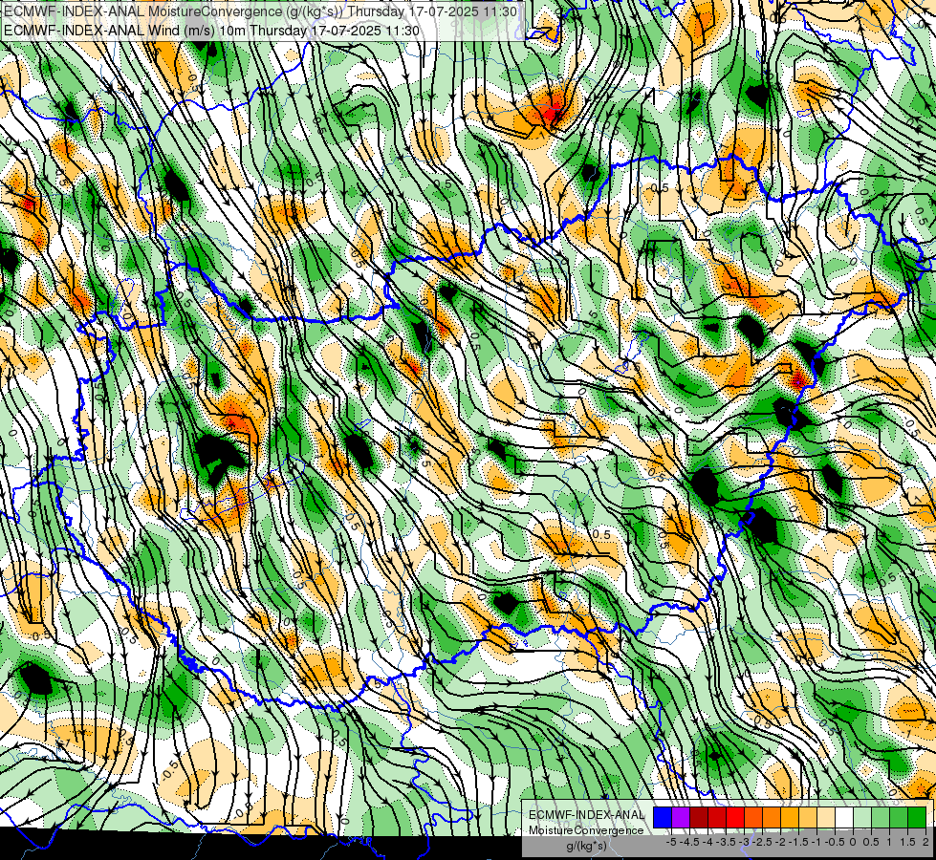This screenshot has width=936, height=860.
Task: Choose the orange-red swatch between -3 and -2.5
Action: click(753, 818)
